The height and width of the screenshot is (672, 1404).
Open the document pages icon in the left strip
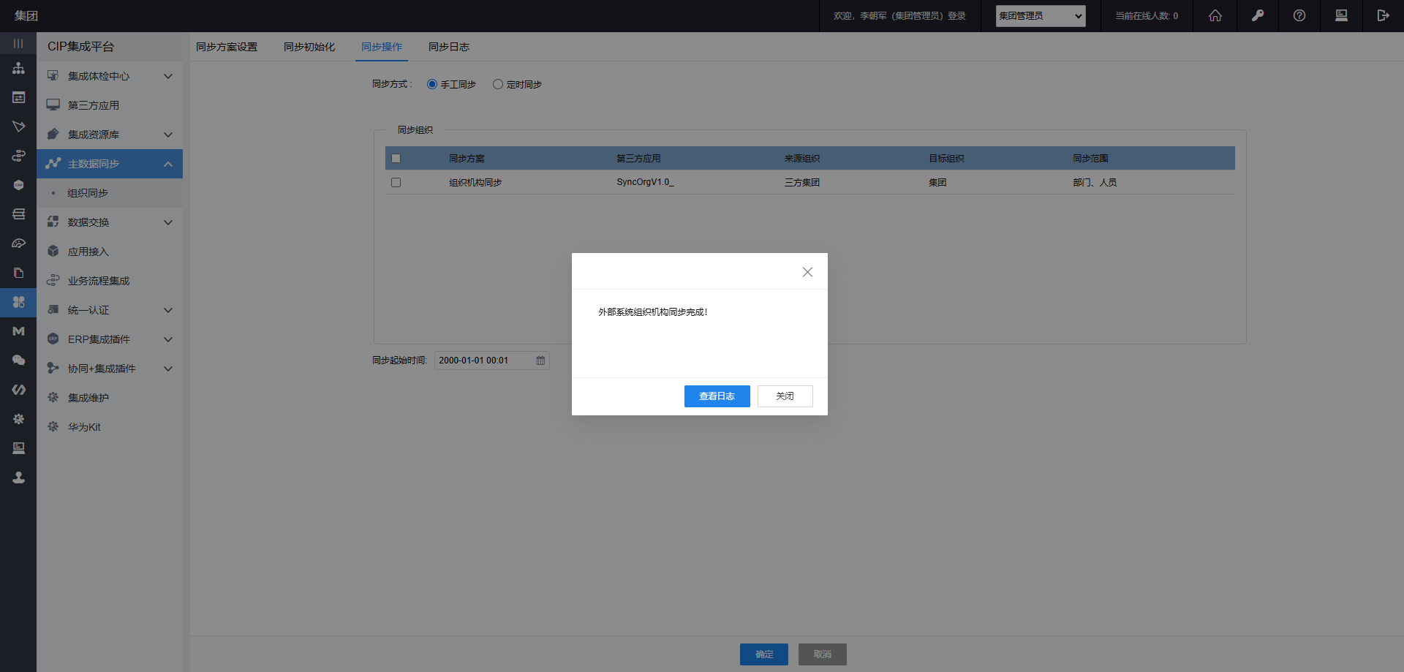coord(18,273)
